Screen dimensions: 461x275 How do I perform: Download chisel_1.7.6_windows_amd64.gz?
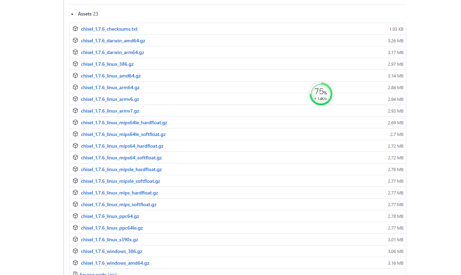(x=115, y=263)
